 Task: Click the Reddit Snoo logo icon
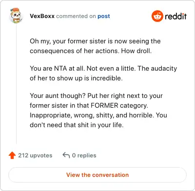tap(157, 16)
